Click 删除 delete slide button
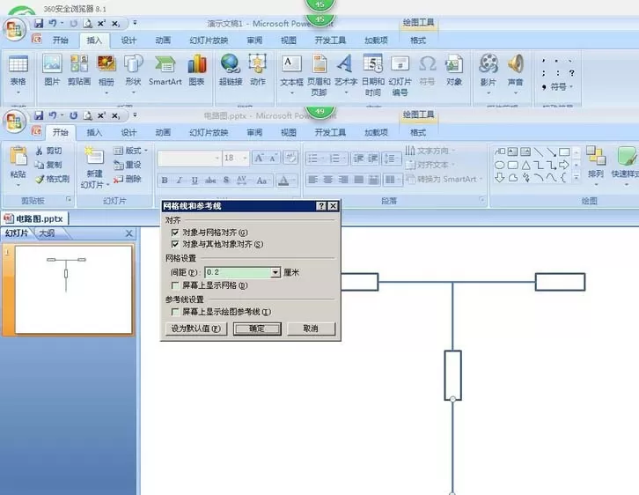Viewport: 639px width, 495px height. (x=128, y=179)
